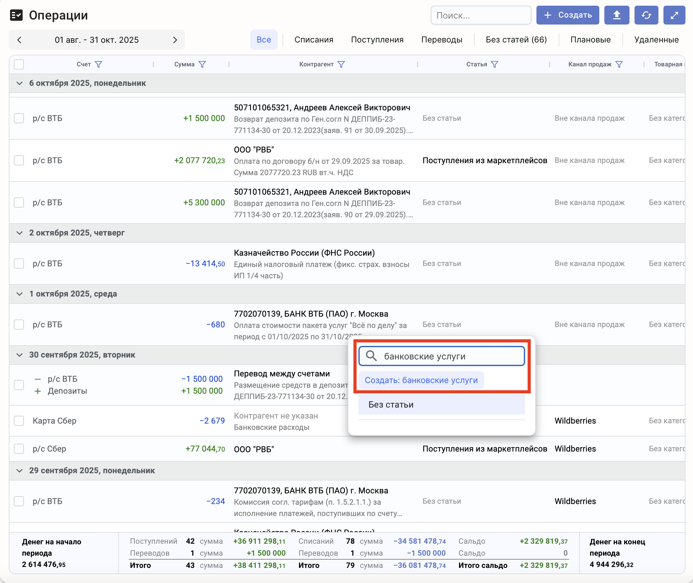Open the Контрагент column filter icon
Viewport: 693px width, 583px height.
coord(341,64)
